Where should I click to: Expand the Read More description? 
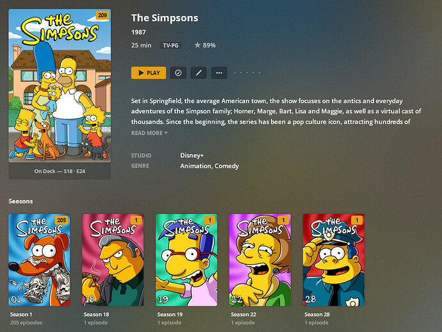click(149, 133)
